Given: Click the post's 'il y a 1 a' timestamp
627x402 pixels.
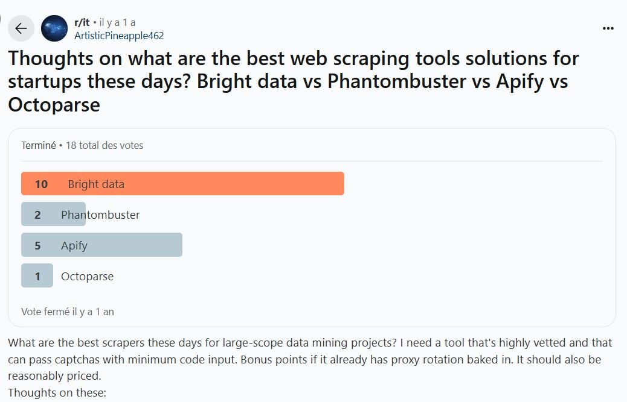Looking at the screenshot, I should pyautogui.click(x=117, y=22).
